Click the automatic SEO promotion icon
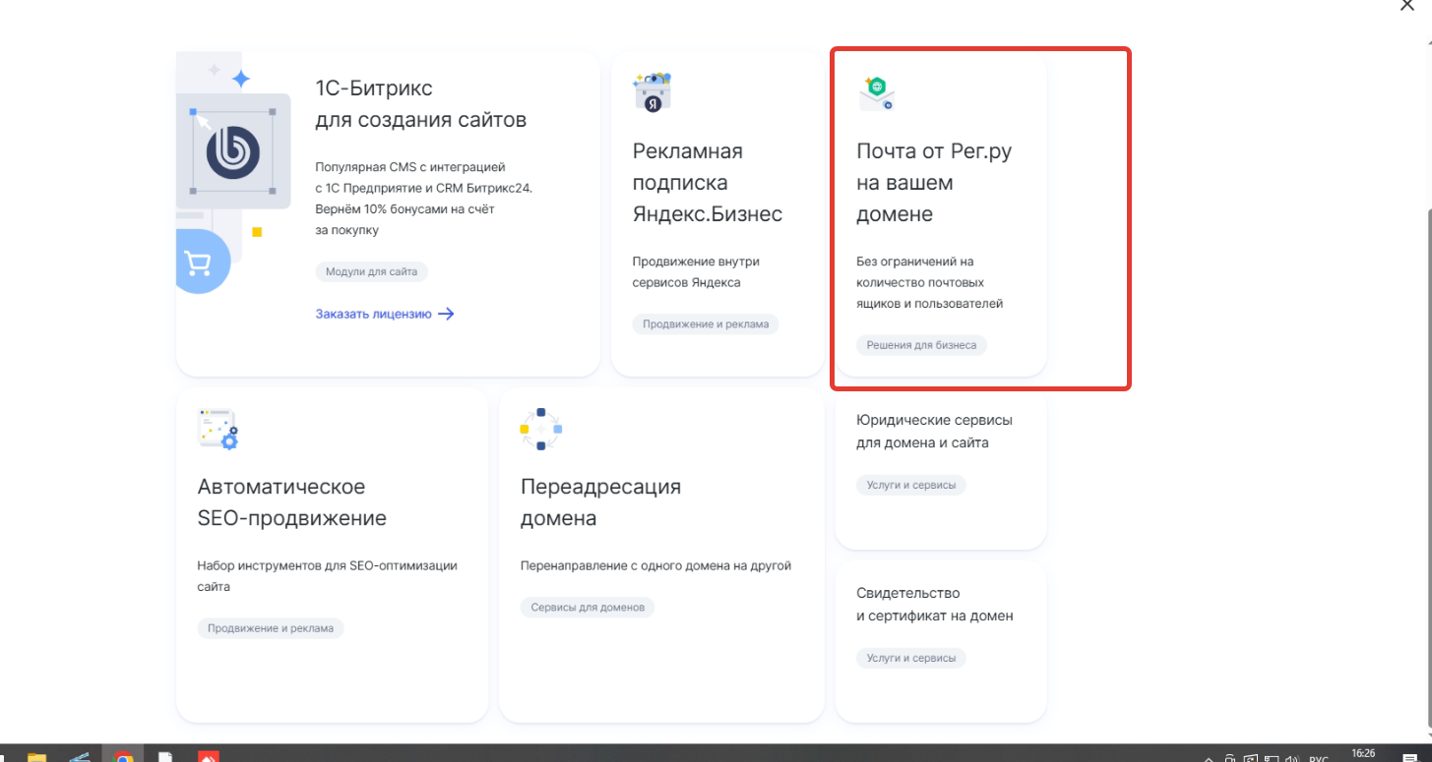Image resolution: width=1432 pixels, height=762 pixels. click(218, 429)
